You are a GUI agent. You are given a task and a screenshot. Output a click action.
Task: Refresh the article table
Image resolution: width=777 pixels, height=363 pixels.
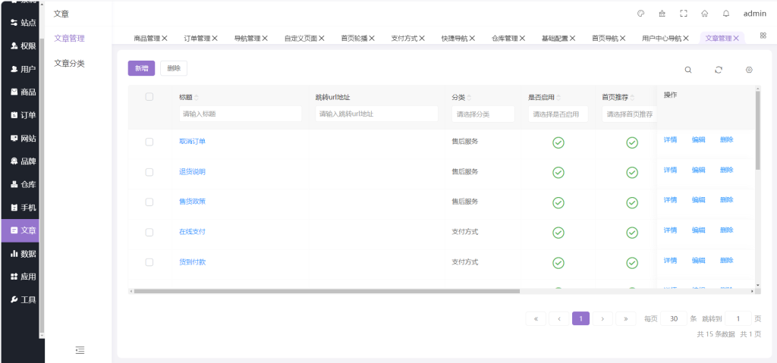pos(719,70)
